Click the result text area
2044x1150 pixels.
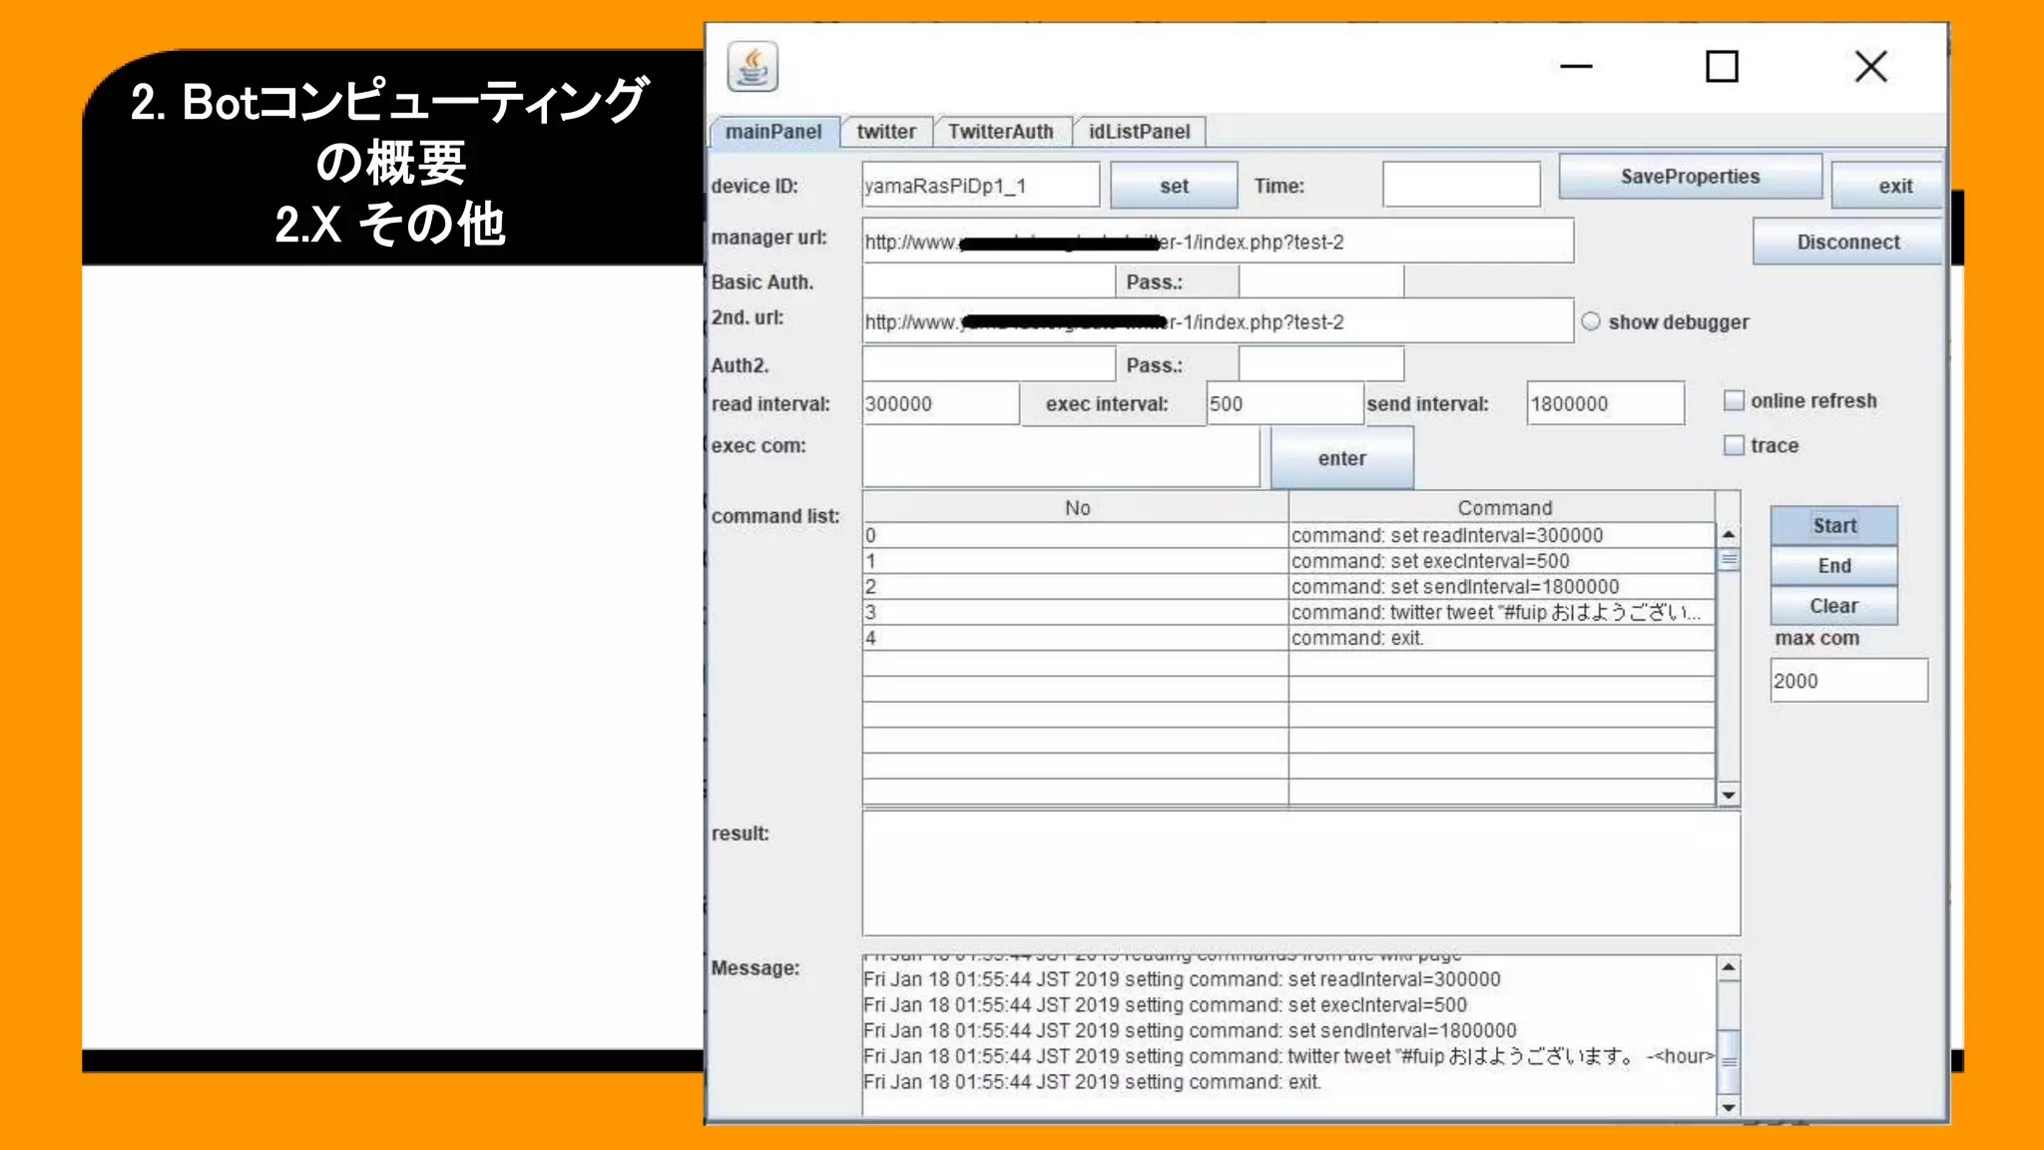pyautogui.click(x=1300, y=873)
